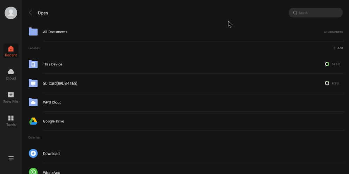This screenshot has height=174, width=349.
Task: Go back using the left arrow
Action: 31,13
